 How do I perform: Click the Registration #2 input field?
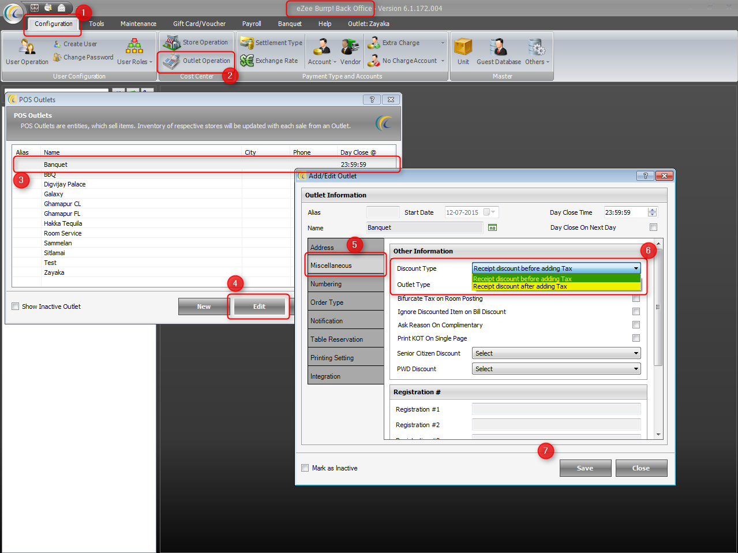(x=556, y=425)
